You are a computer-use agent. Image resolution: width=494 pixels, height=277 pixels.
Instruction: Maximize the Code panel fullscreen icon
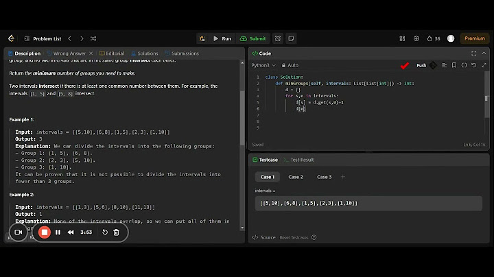coord(474,53)
